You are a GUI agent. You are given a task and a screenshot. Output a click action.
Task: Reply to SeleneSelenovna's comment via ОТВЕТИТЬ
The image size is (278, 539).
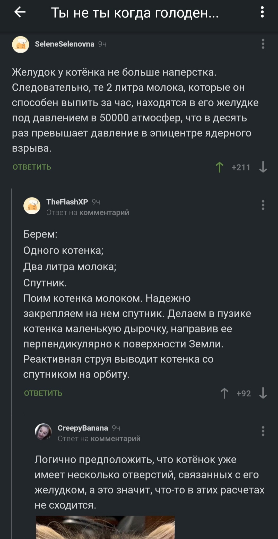click(x=32, y=167)
